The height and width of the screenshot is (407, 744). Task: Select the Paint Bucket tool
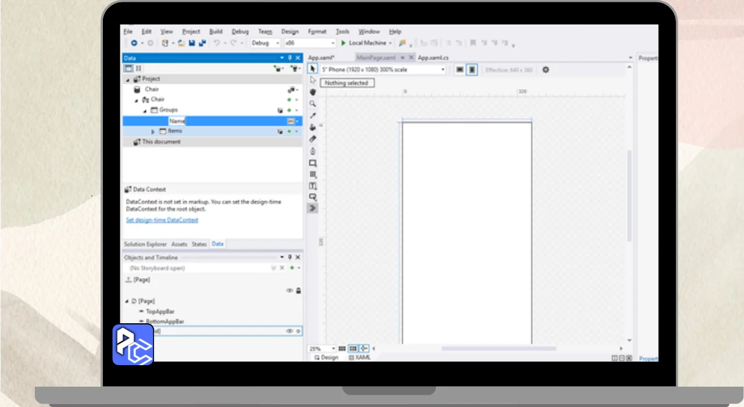[313, 127]
